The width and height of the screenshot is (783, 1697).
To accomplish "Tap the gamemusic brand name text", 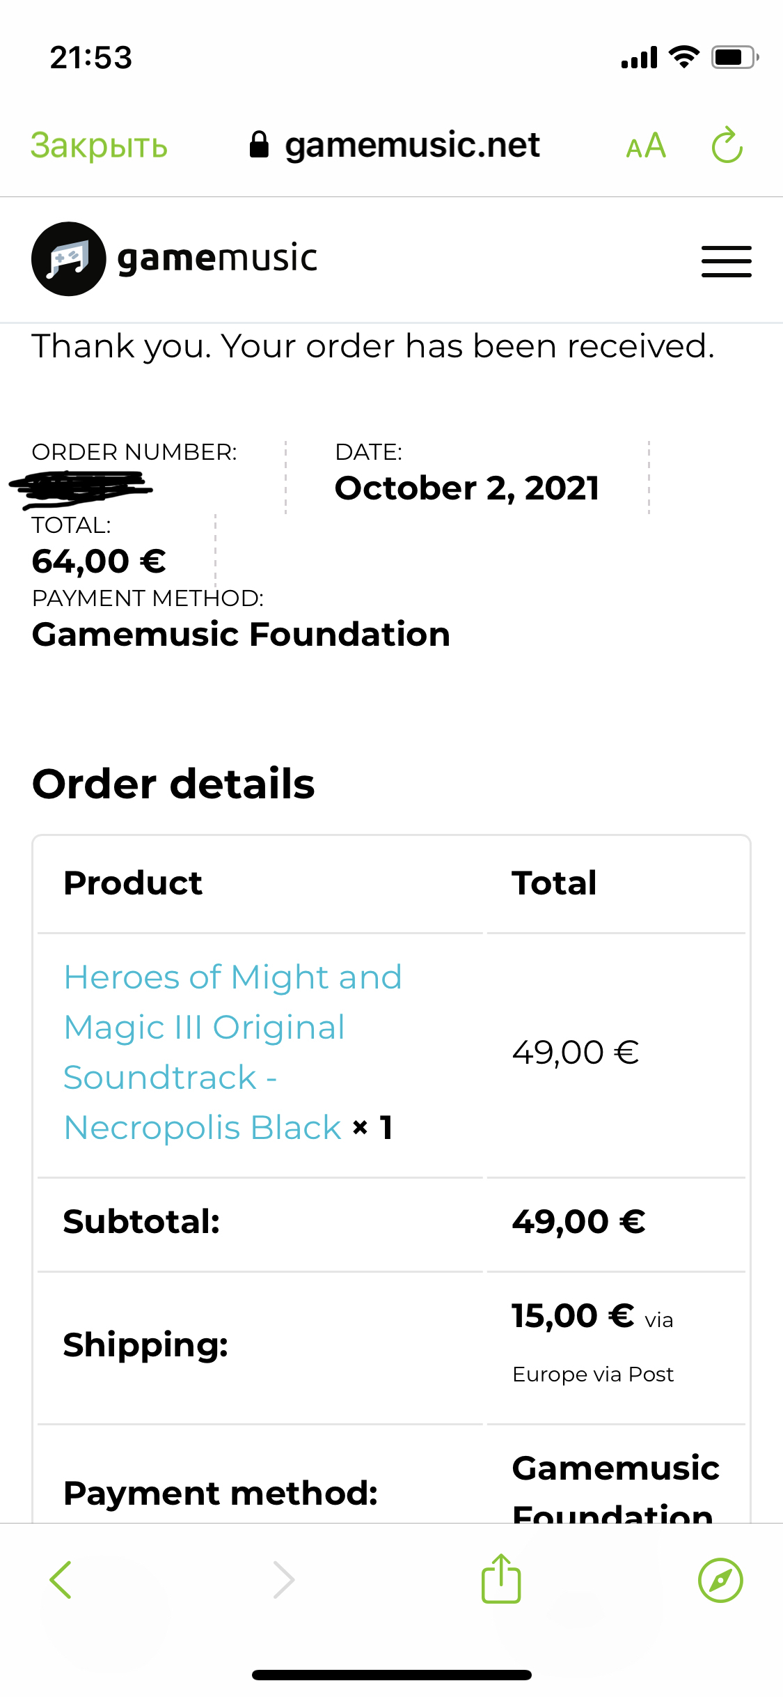I will coord(217,258).
